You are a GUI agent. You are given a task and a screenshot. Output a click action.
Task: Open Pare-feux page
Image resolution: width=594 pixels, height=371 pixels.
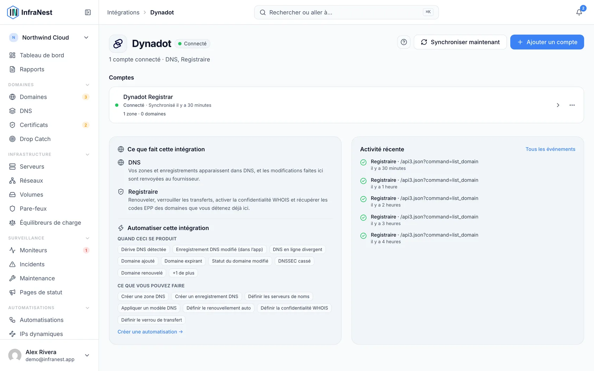[49, 209]
